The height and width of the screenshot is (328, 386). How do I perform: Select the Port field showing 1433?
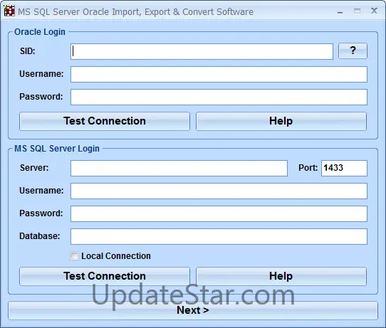pos(344,168)
